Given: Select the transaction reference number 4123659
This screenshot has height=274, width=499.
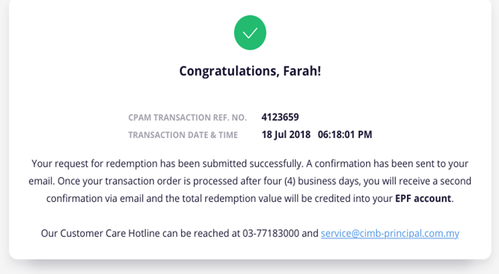Looking at the screenshot, I should [x=280, y=117].
